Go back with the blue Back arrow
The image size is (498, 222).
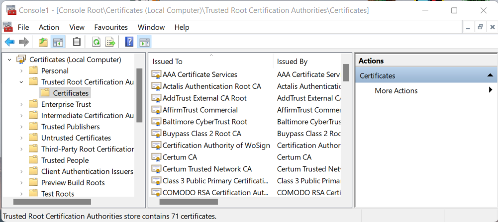click(x=9, y=42)
